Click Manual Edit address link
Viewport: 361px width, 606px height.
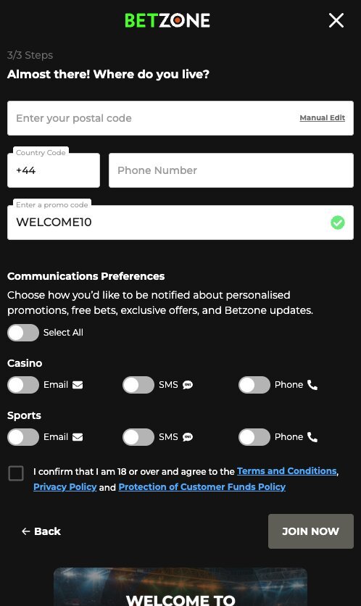tap(323, 118)
